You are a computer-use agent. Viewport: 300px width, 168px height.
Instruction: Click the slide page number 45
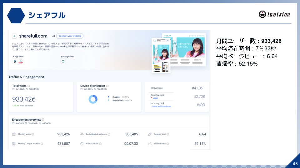295,164
